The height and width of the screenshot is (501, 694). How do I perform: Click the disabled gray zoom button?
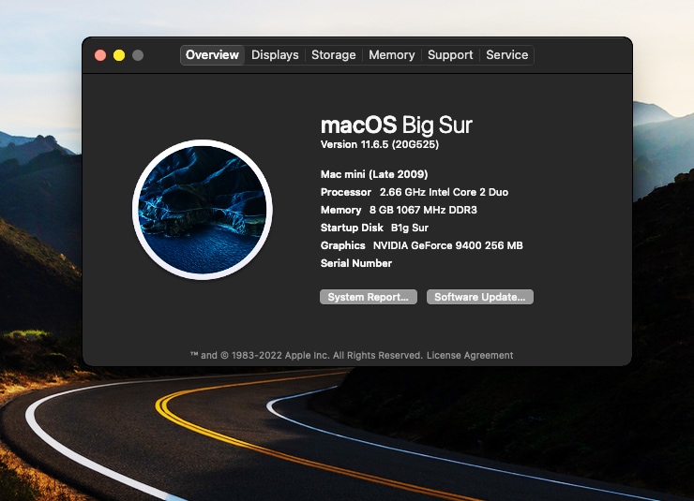pos(138,55)
